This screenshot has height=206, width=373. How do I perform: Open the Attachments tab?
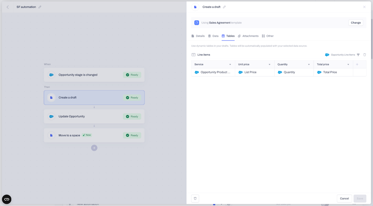pyautogui.click(x=248, y=36)
